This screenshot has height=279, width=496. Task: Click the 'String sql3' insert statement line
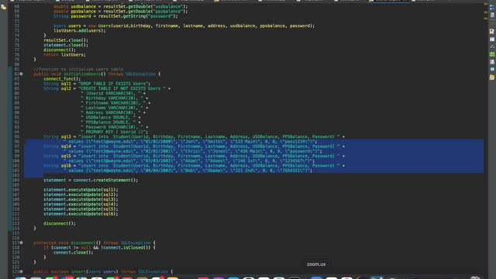pyautogui.click(x=195, y=136)
